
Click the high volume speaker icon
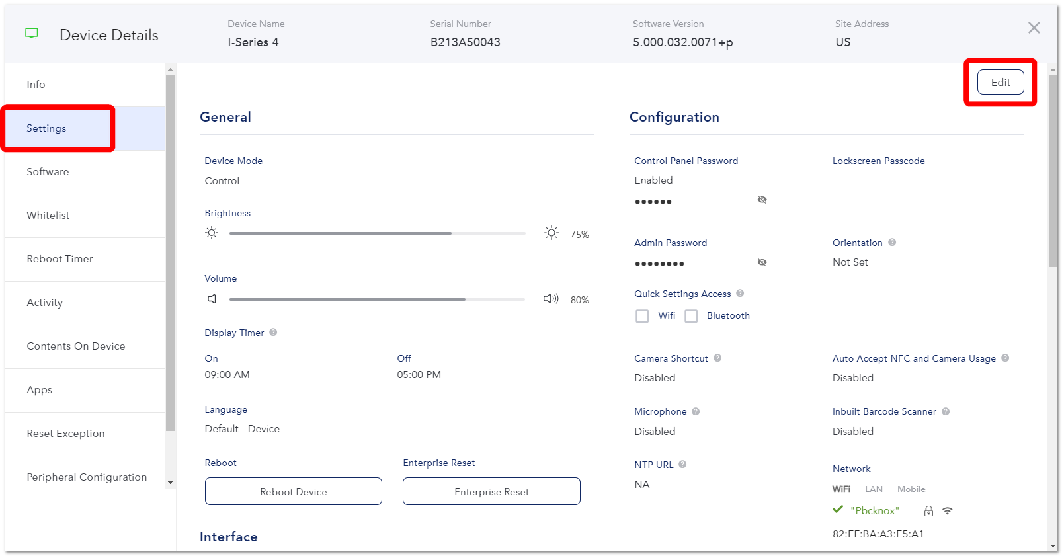tap(551, 299)
